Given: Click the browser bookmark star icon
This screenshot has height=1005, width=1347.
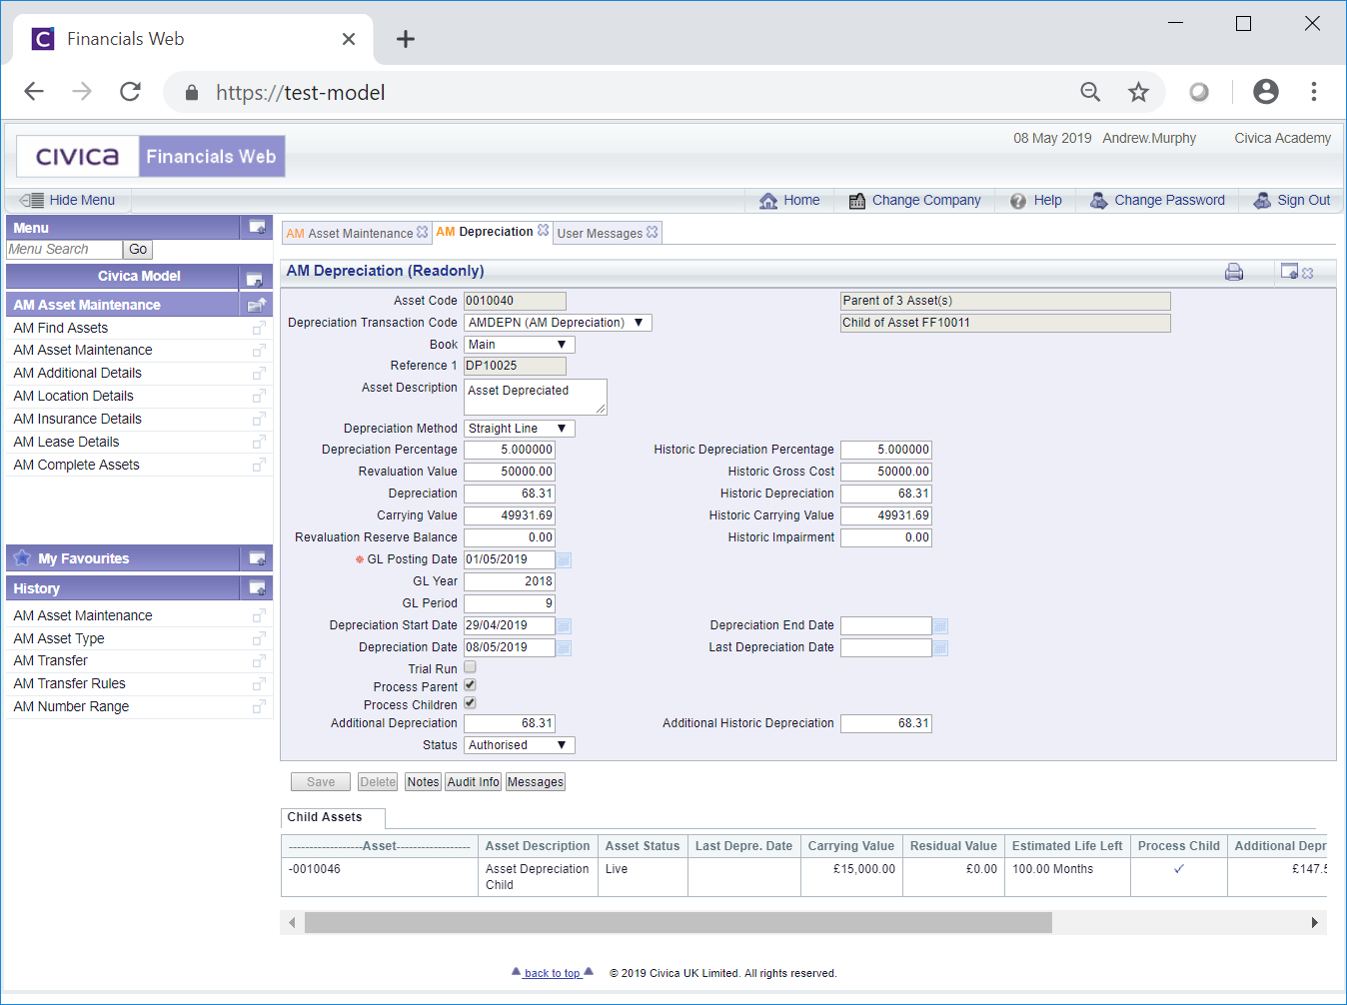Looking at the screenshot, I should pos(1138,92).
